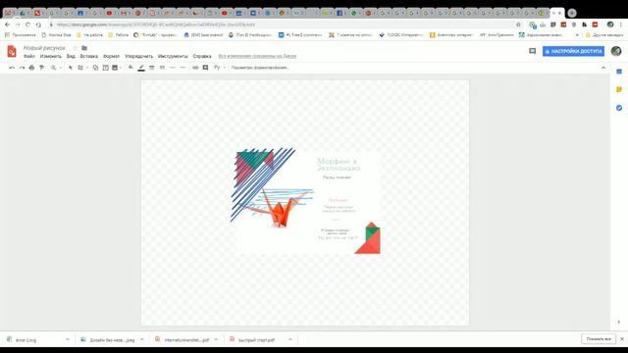Screen dimensions: 628x353
Task: Open the line end arrowhead options
Action: tap(183, 68)
